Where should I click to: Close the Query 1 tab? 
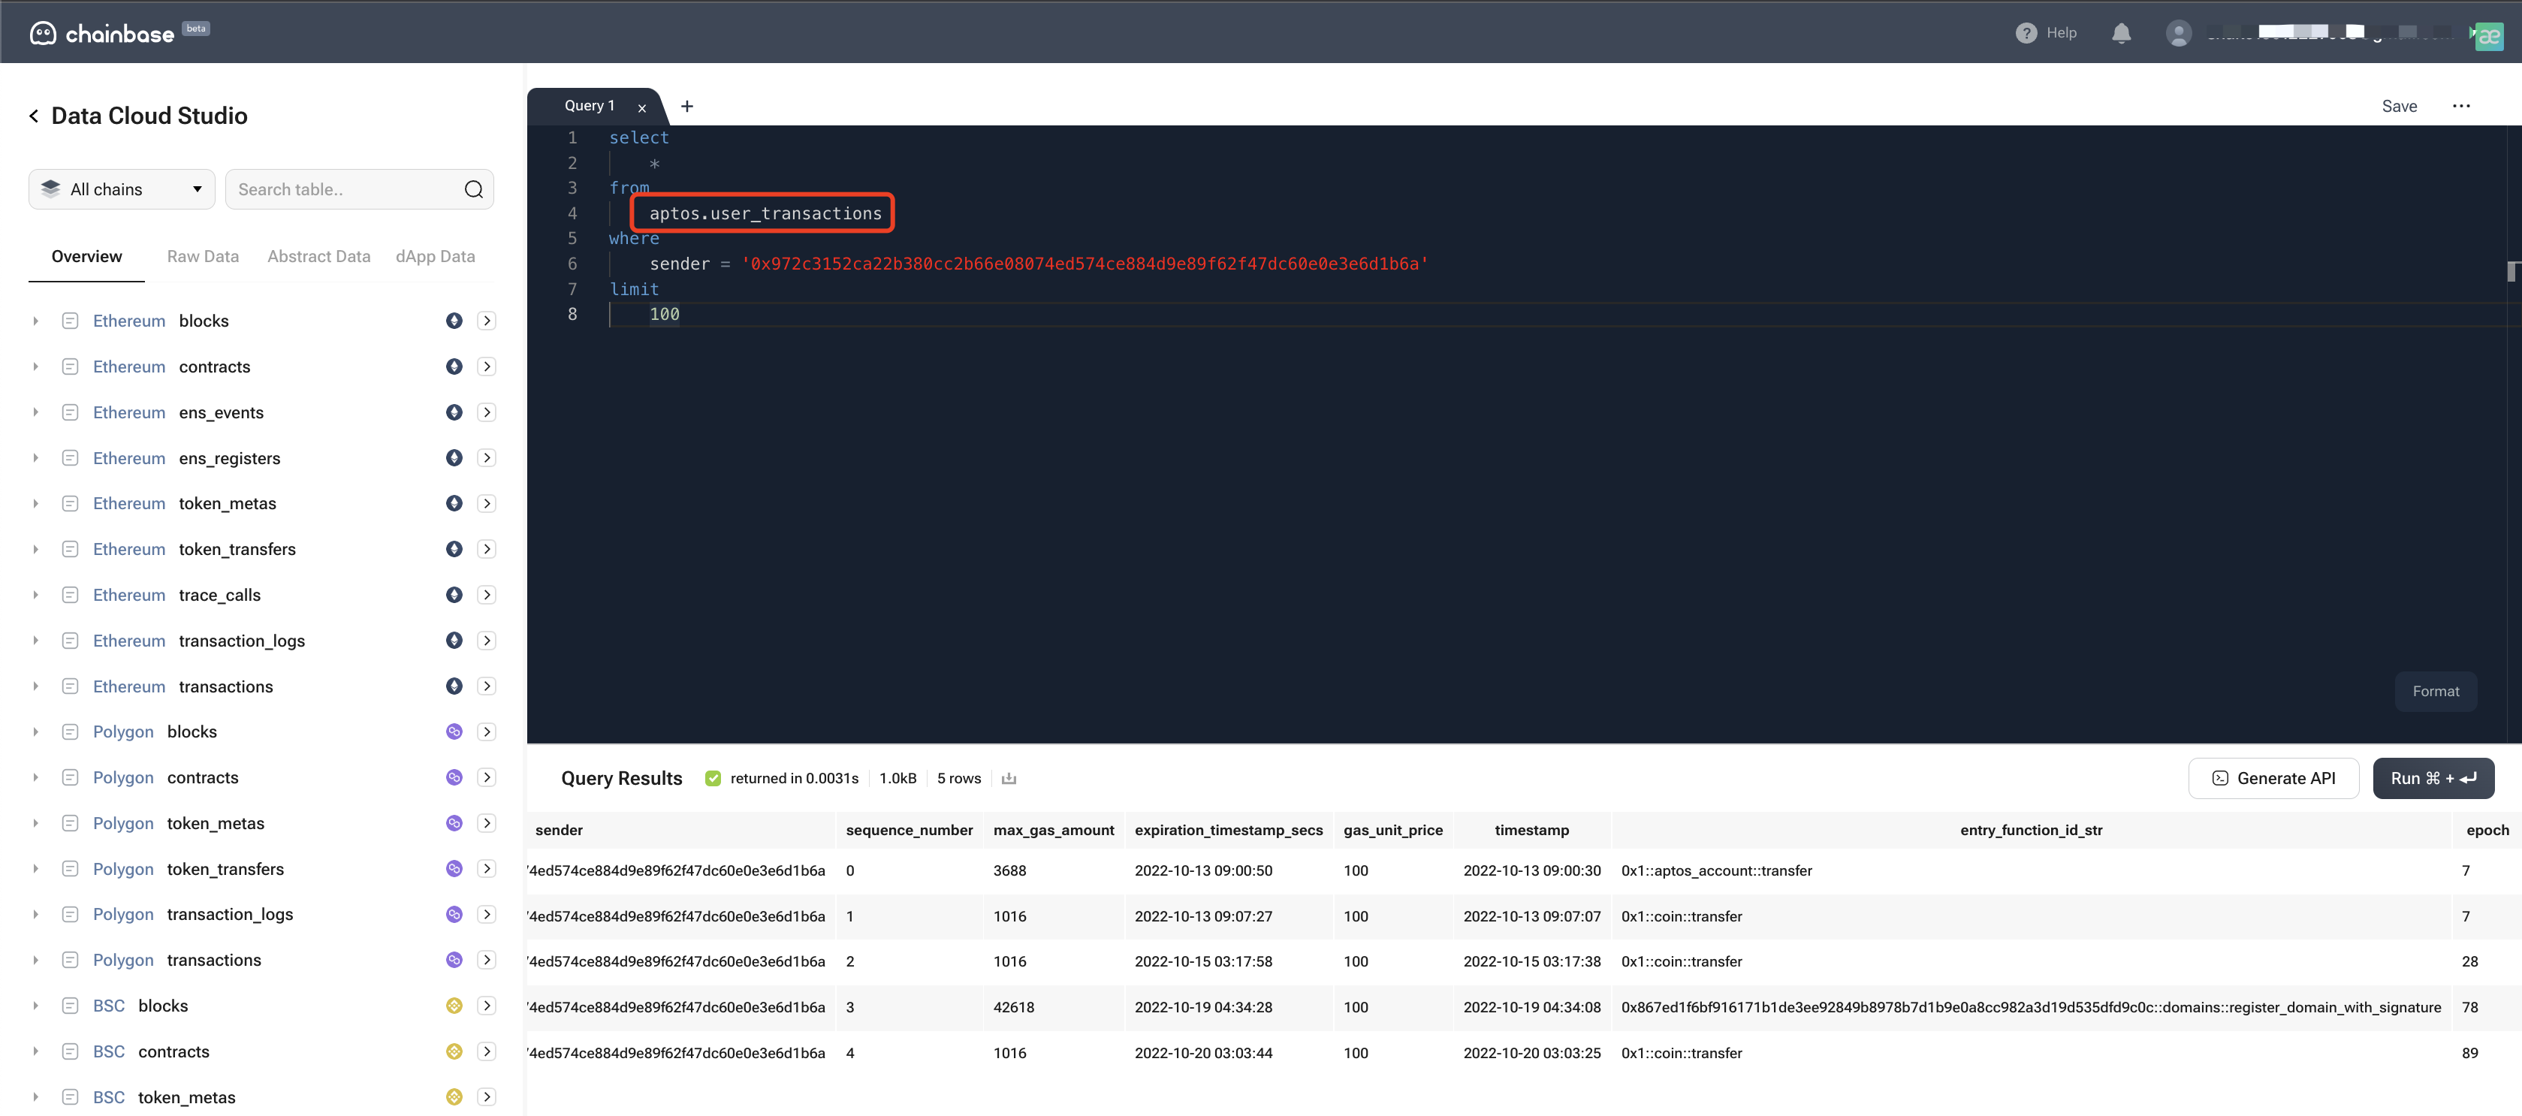(642, 107)
